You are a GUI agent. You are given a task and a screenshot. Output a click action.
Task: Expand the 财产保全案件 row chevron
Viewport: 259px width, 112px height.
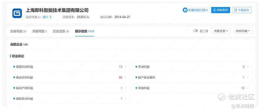pos(248,77)
